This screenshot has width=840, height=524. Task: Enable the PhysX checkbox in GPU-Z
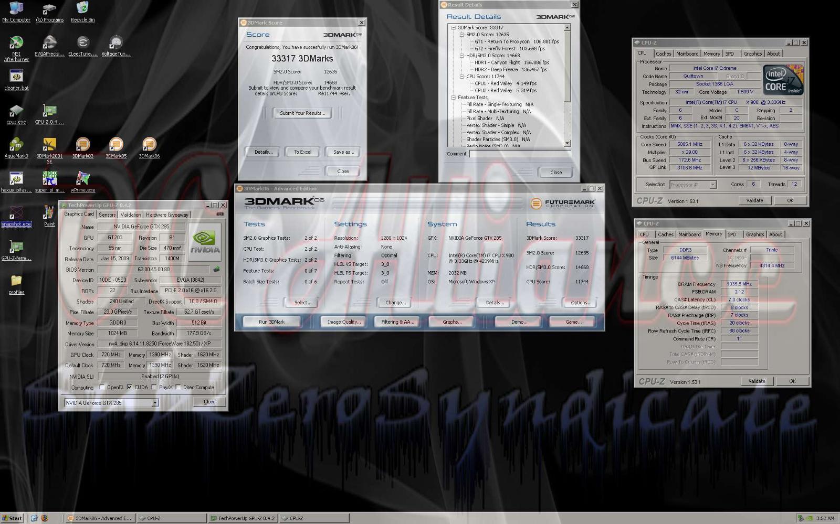153,387
